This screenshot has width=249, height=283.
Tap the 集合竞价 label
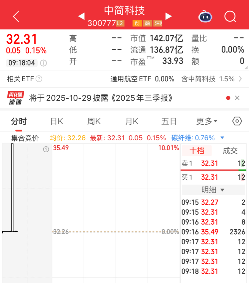tap(25, 138)
